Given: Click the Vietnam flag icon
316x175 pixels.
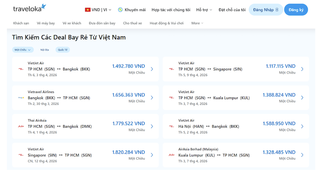Looking at the screenshot, I should click(87, 10).
